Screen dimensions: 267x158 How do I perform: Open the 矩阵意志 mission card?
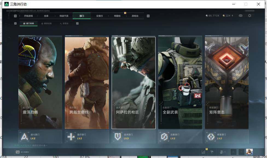pyautogui.click(x=227, y=83)
